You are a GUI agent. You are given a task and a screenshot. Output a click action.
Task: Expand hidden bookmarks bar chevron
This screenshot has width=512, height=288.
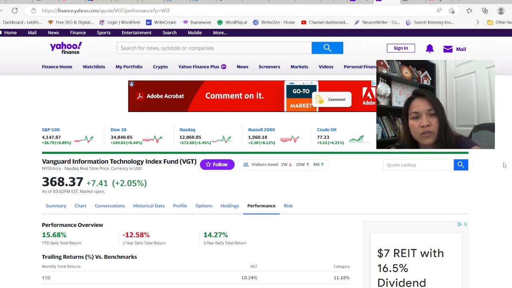[x=477, y=22]
